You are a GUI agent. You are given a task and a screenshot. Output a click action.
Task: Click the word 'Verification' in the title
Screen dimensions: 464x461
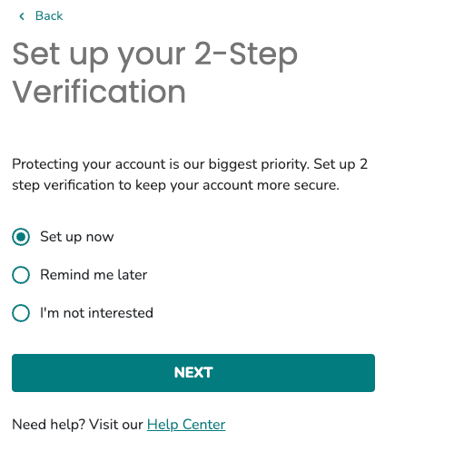[99, 92]
